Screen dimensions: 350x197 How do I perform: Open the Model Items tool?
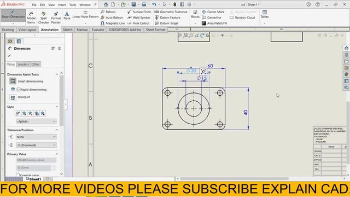coord(31,18)
